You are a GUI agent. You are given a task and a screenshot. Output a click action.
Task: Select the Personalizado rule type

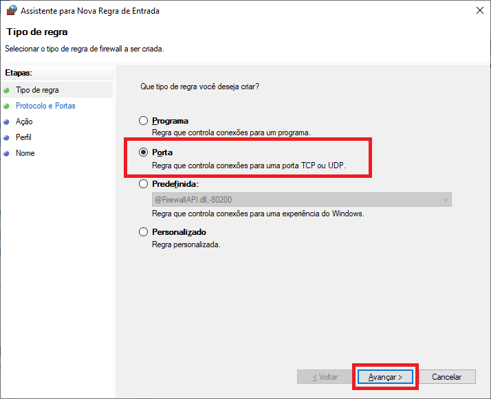143,232
